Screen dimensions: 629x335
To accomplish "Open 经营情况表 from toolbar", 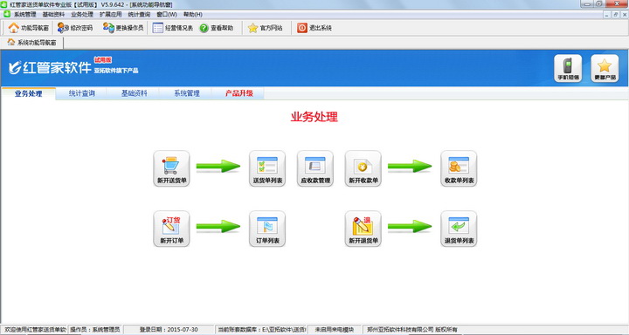I will (x=173, y=28).
